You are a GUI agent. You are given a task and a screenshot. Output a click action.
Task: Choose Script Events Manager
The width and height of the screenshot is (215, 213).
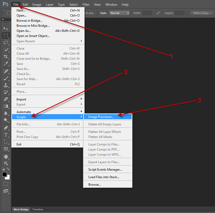(108, 170)
